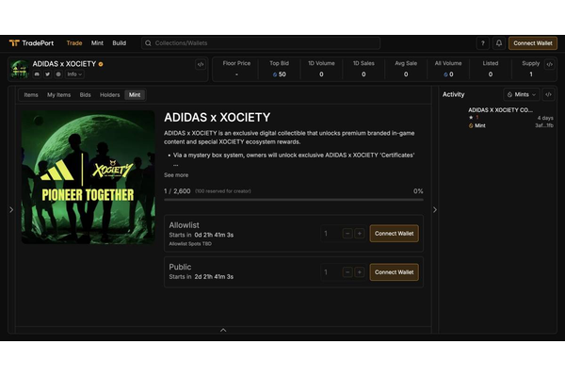Viewport: 565px width, 377px height.
Task: Click the ADIDAS x XOCIETY collection avatar
Action: click(20, 69)
